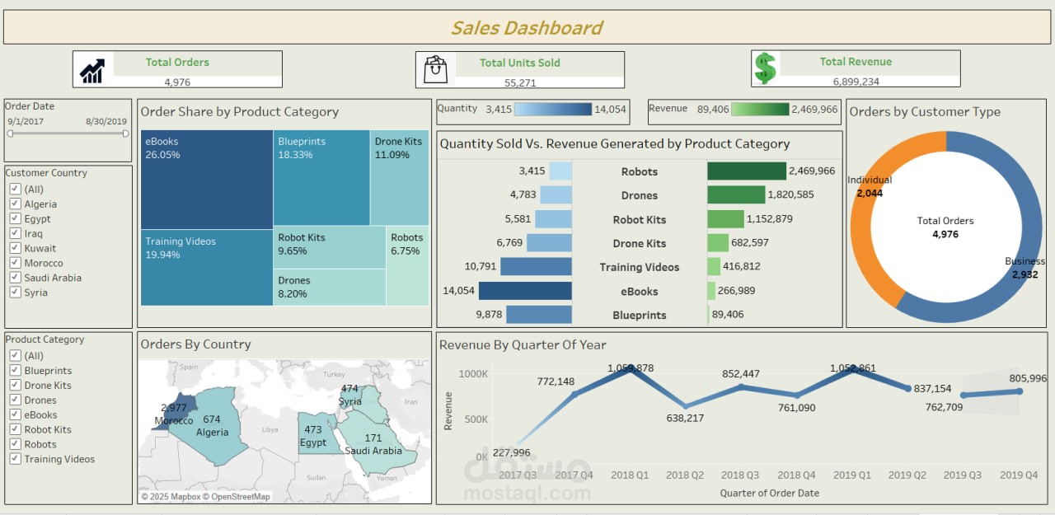
Task: Click the shopping bag icon beside Total Units Sold
Action: coord(436,68)
